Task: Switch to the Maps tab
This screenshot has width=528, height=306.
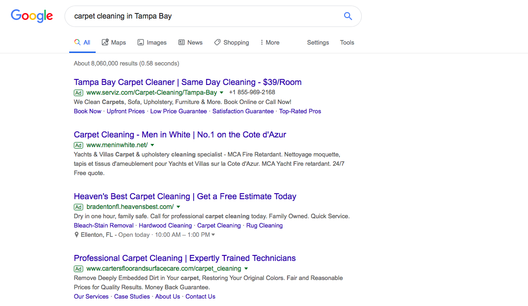Action: click(114, 42)
